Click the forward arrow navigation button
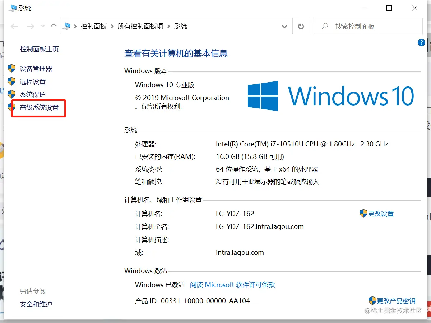 31,26
